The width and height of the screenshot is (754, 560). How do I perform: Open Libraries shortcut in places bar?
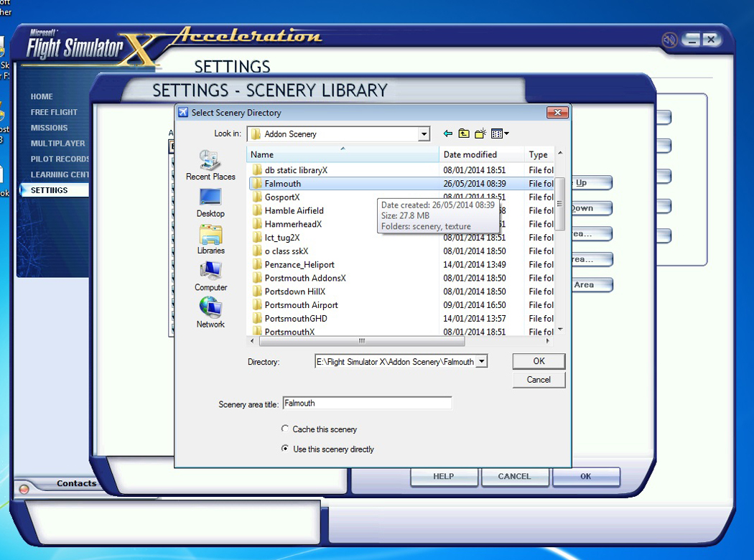pyautogui.click(x=210, y=239)
